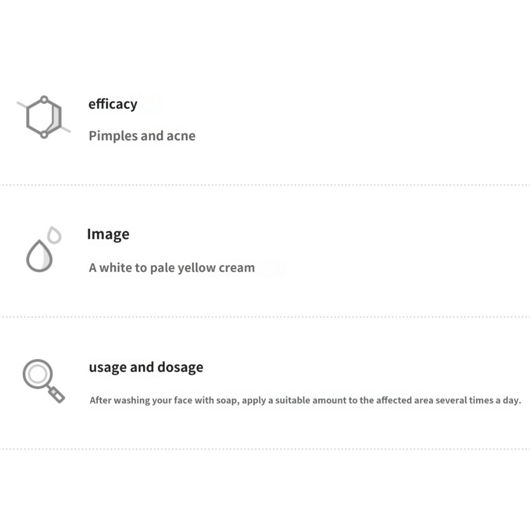
Task: Click the word "acne" in the efficacy description
Action: 181,136
